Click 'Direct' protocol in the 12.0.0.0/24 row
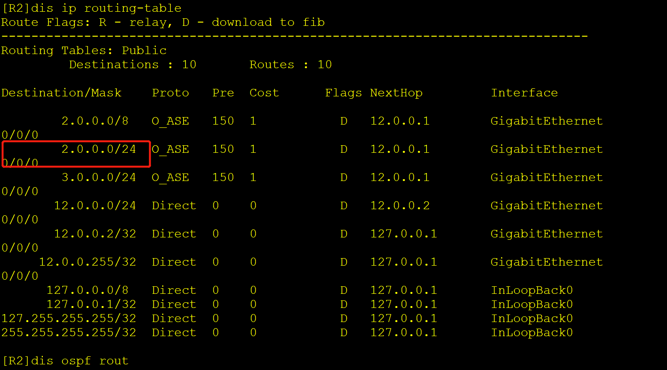Viewport: 667px width, 370px height. (x=174, y=205)
